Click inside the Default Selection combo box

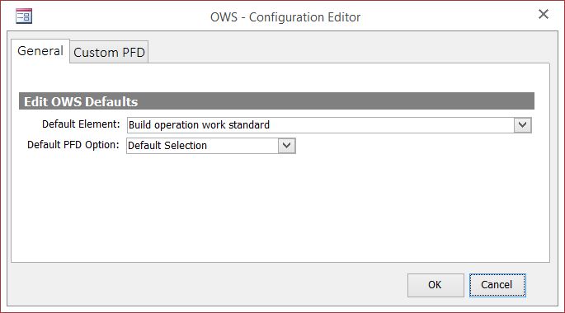(202, 145)
